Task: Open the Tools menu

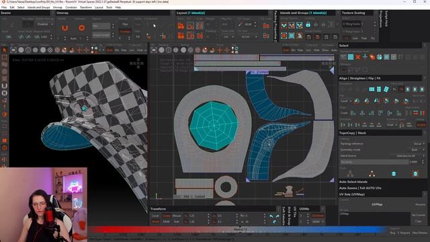Action: point(109,7)
